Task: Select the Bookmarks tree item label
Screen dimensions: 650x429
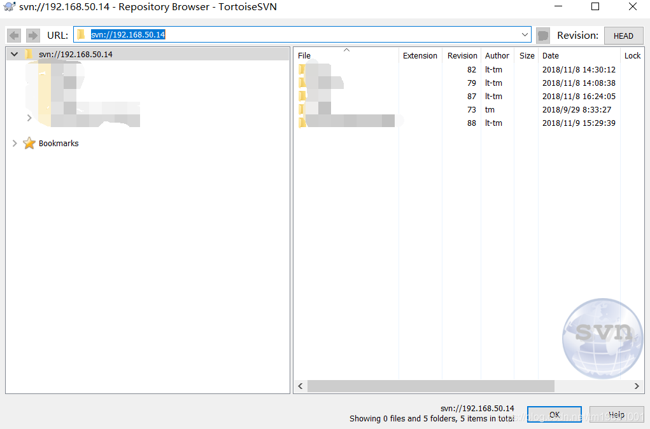Action: (59, 143)
